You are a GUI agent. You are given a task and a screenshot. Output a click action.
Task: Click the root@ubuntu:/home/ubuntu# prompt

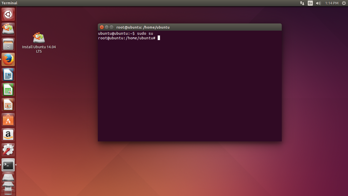[x=127, y=38]
